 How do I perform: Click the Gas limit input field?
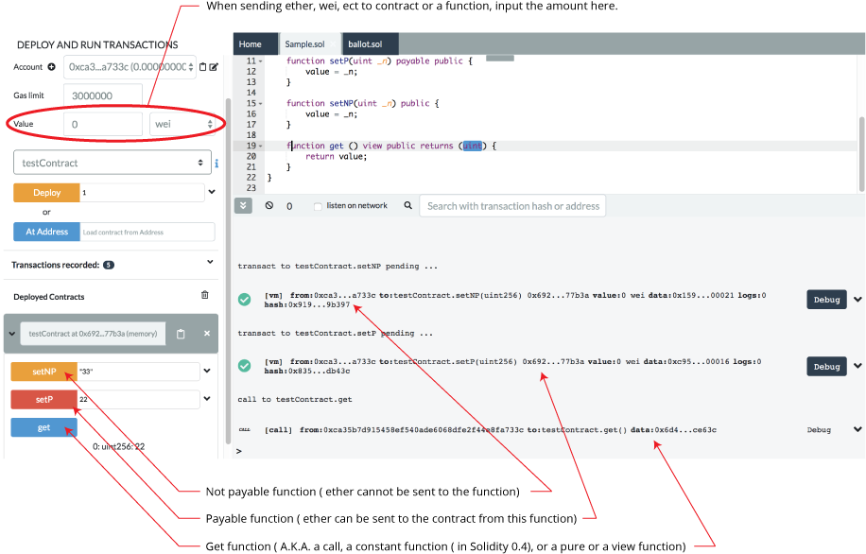[103, 95]
